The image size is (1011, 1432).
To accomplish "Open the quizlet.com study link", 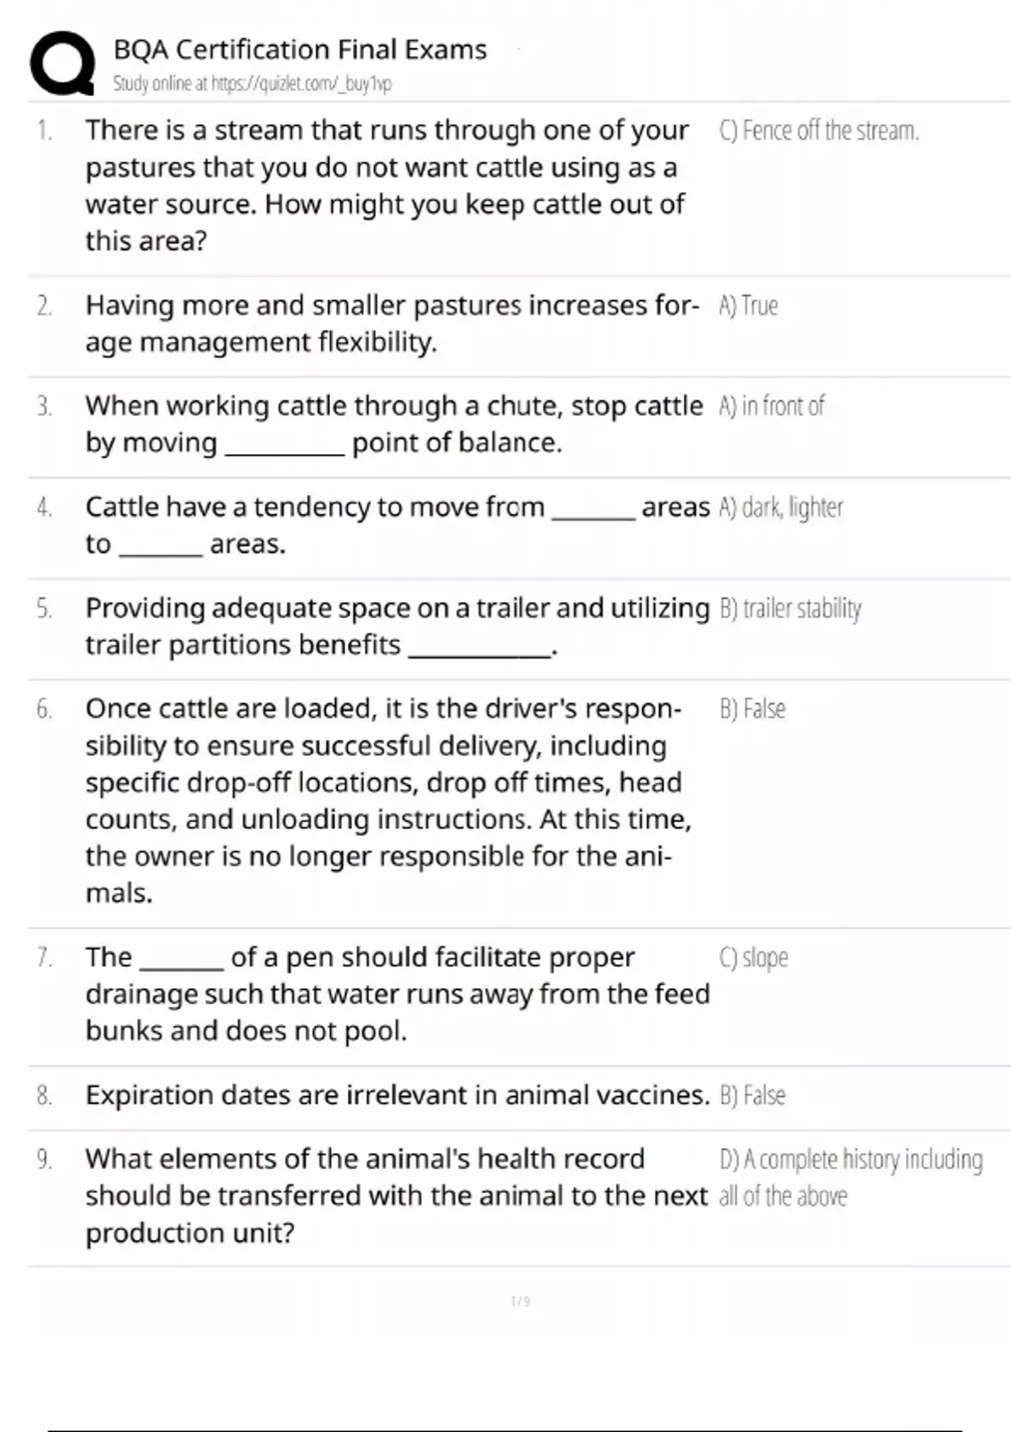I will [x=301, y=83].
